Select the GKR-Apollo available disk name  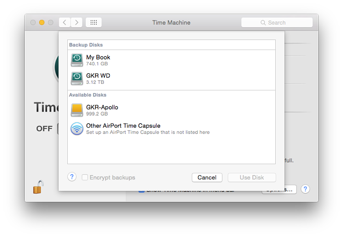(102, 107)
